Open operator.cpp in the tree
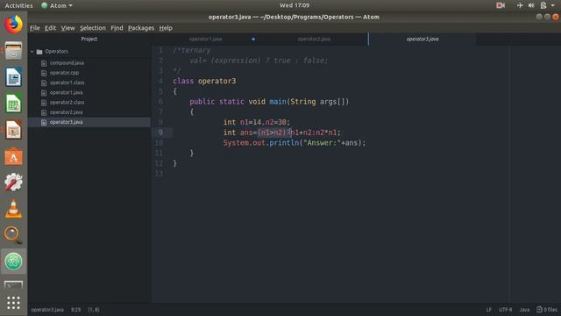The image size is (561, 316). pos(64,73)
